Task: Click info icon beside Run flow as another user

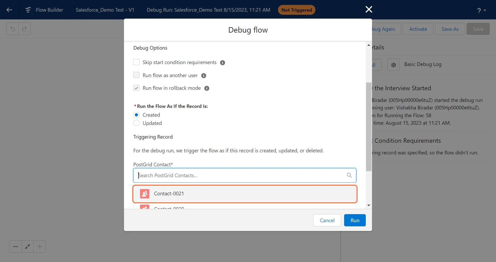Action: (x=204, y=76)
